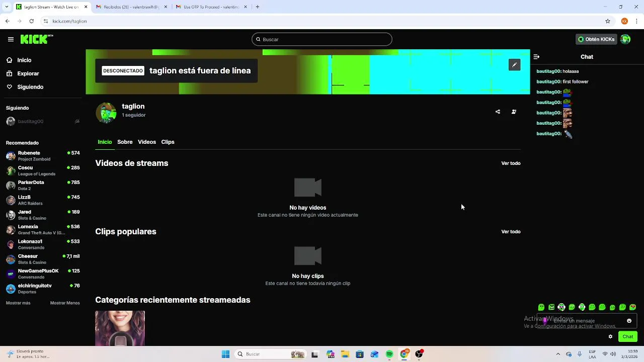Expand recommended list with Mostrar más
The image size is (644, 362).
(18, 303)
